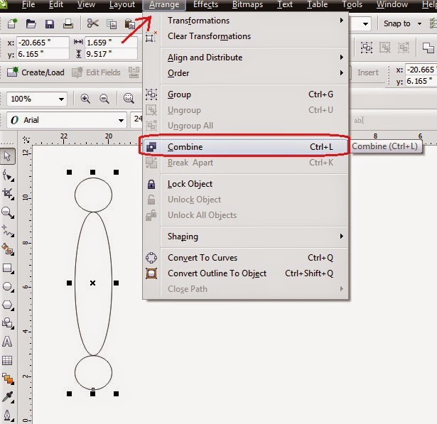437x424 pixels.
Task: Open the Window menu
Action: 392,4
